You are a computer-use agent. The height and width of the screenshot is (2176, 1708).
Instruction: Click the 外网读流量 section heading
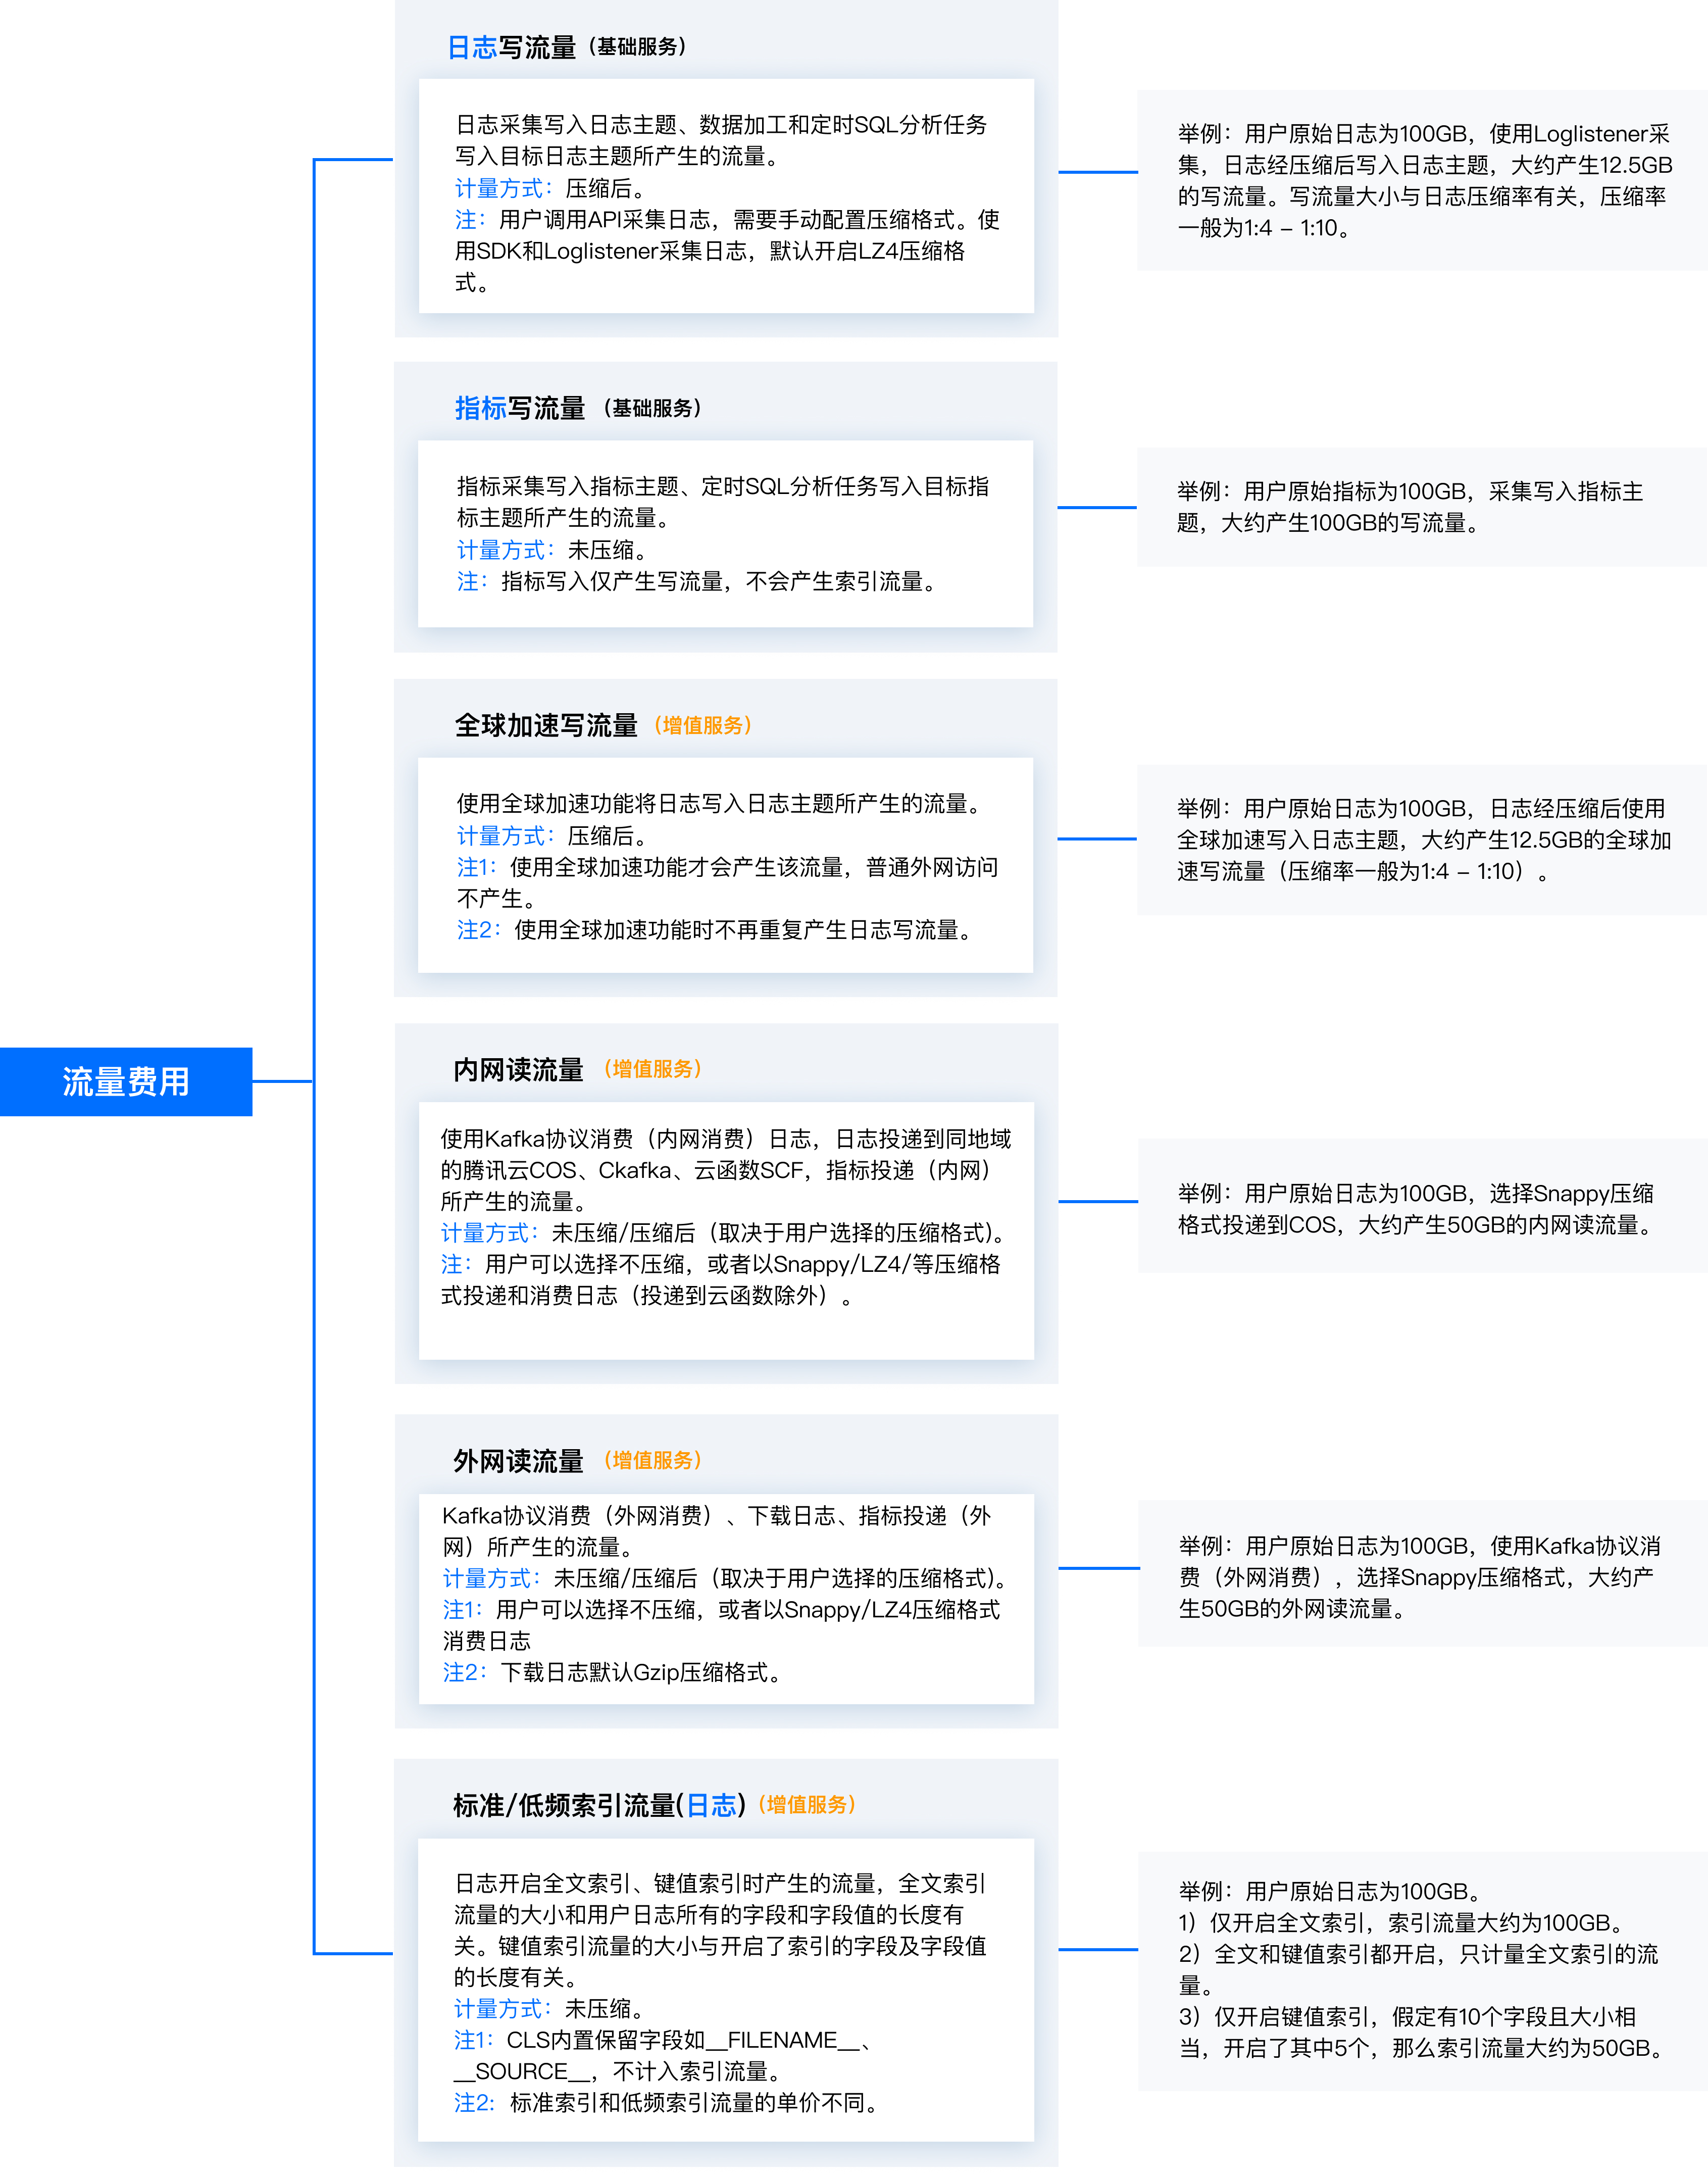click(x=518, y=1460)
